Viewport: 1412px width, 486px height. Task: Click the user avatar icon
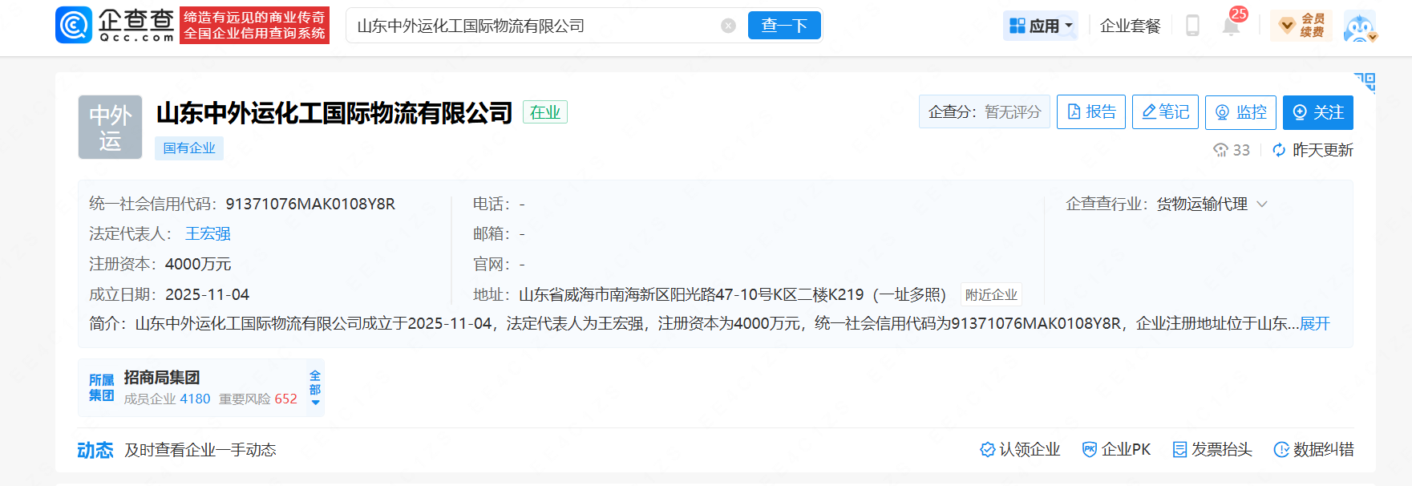point(1359,26)
